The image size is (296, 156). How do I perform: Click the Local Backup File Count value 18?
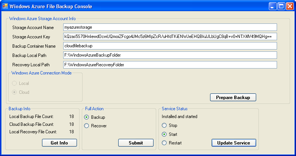tap(71, 117)
